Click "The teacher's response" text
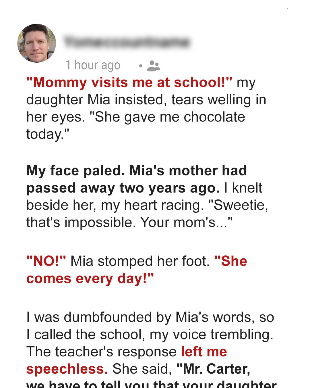Viewport: 310px width, 388px height. point(101,352)
